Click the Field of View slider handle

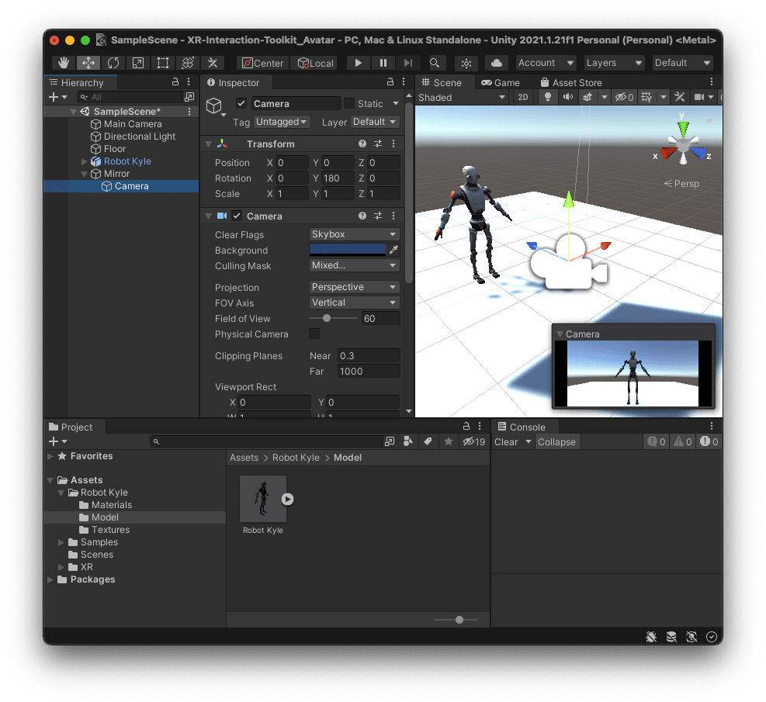click(x=327, y=318)
